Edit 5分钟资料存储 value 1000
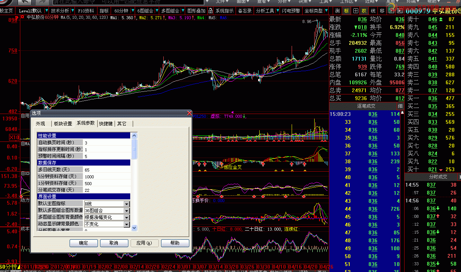Screen dimensions: 461x272 click(107, 177)
